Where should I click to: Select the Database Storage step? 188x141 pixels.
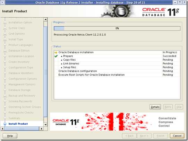[19, 90]
